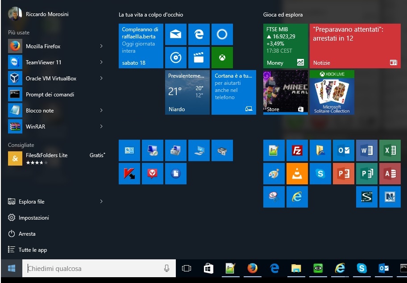Open the Store icon on the taskbar
Viewport: 407px width, 283px height.
[208, 268]
